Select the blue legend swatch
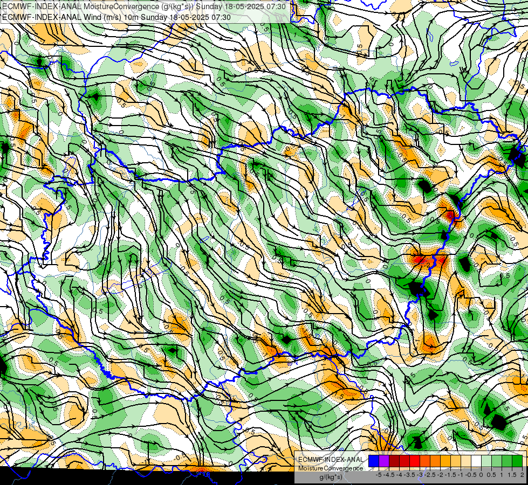The image size is (528, 485). 374,461
